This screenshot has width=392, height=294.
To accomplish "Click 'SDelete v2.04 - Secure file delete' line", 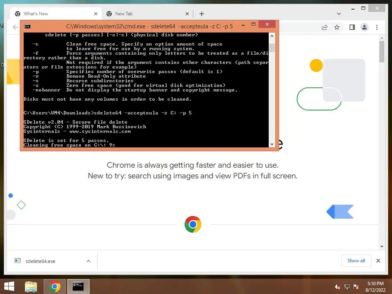I will (x=75, y=122).
